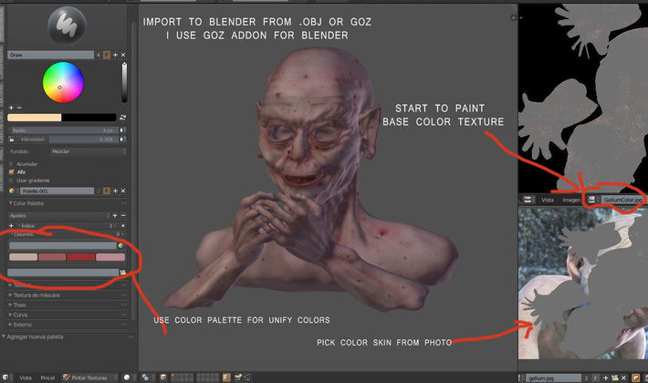Expand the Textura de máscara panel
This screenshot has width=648, height=383.
click(x=35, y=295)
